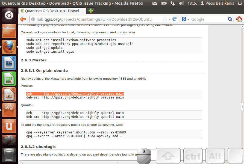Open the Trash in the launcher
The height and width of the screenshot is (164, 244).
click(x=9, y=155)
